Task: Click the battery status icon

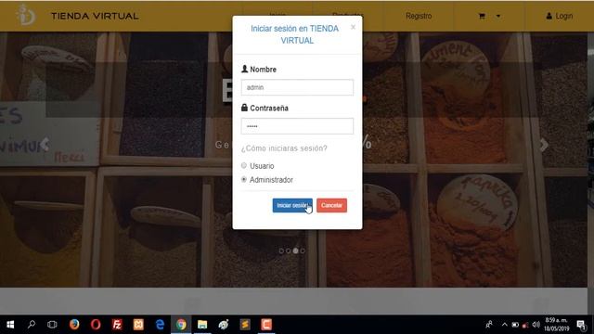Action: (x=515, y=325)
